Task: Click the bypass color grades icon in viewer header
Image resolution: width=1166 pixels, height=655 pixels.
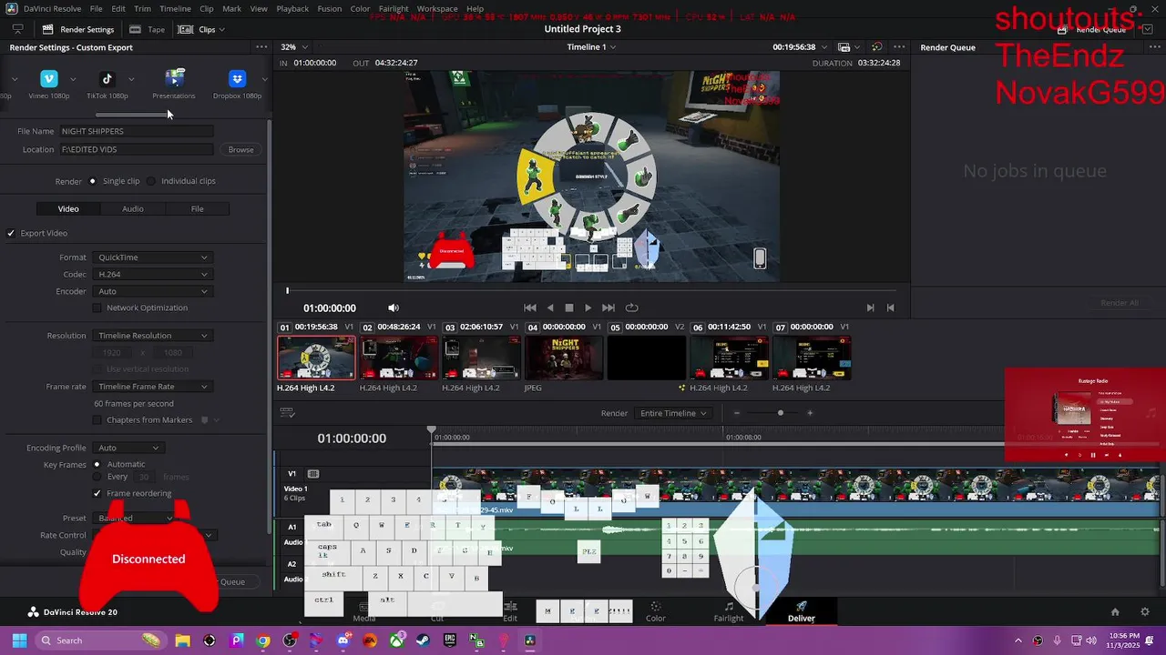Action: tap(876, 47)
